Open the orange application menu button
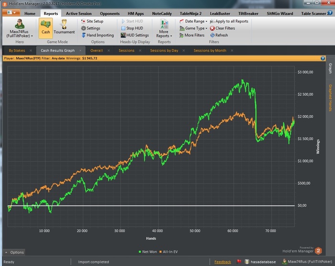The image size is (335, 266). coord(11,12)
